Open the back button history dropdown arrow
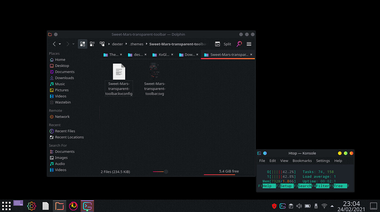 (60, 44)
